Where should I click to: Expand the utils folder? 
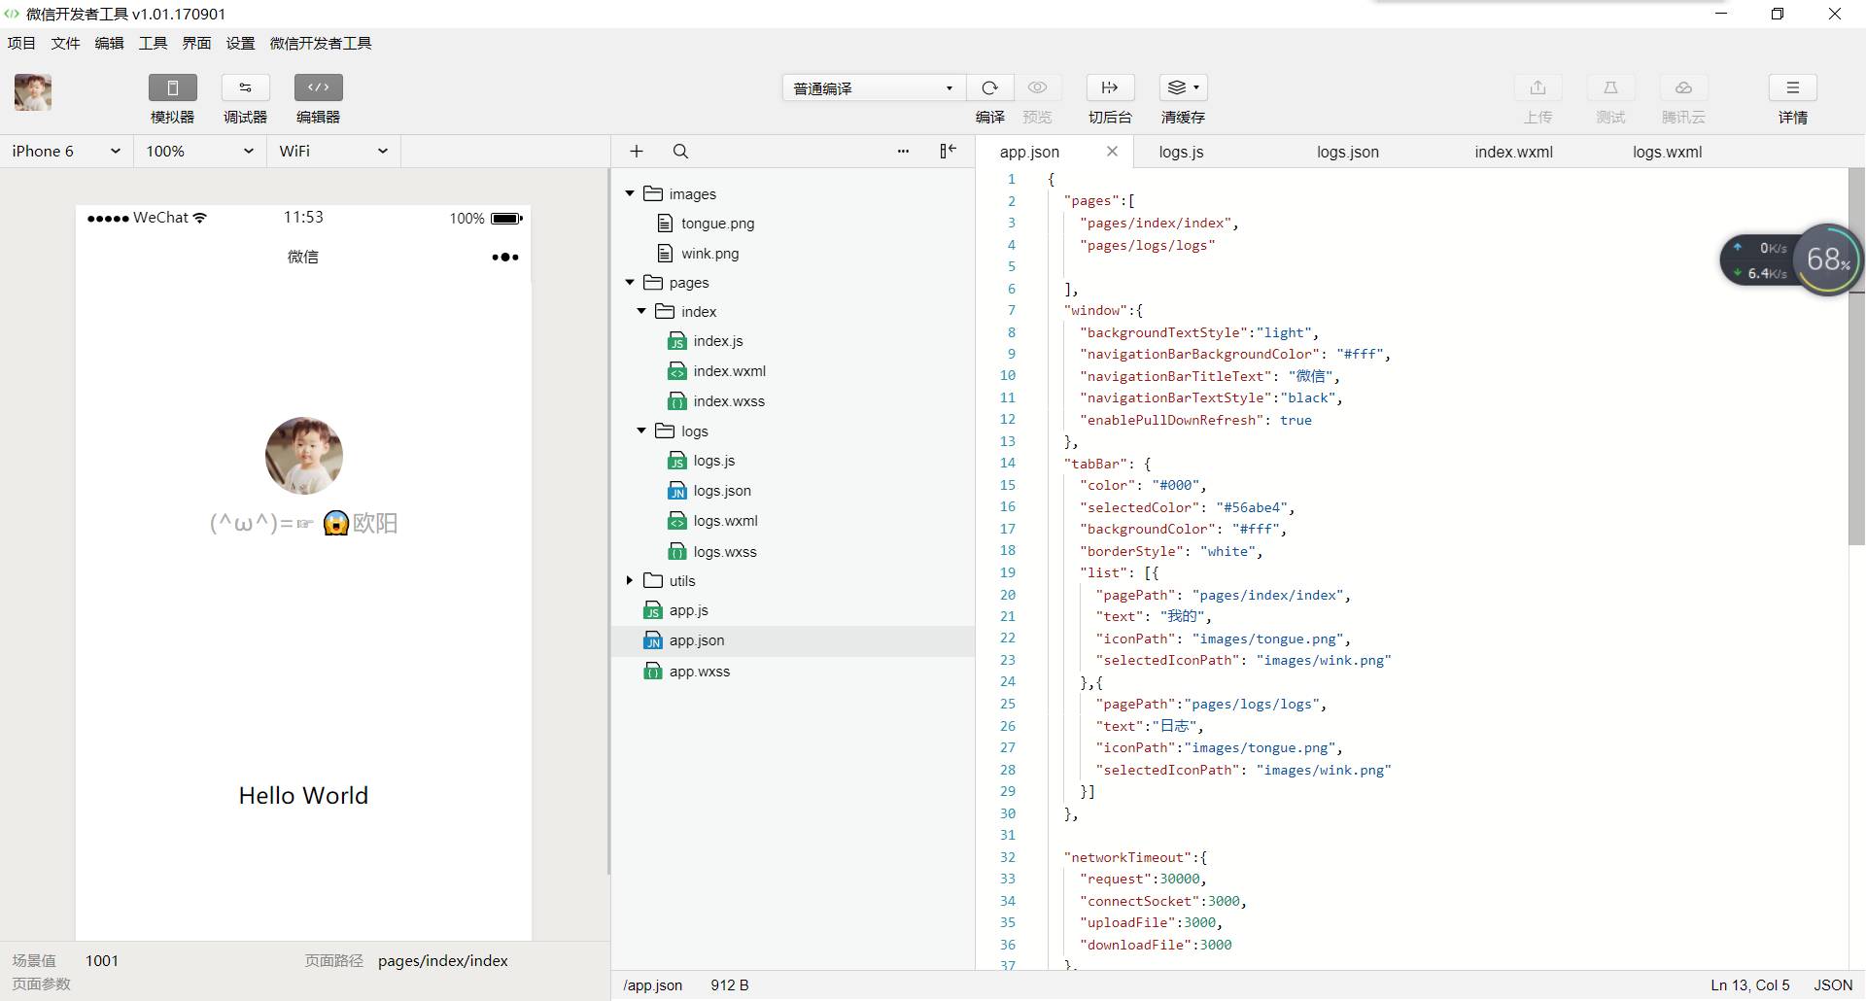pos(630,580)
